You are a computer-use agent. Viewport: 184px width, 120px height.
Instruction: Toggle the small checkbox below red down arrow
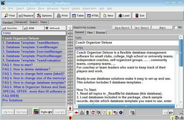tap(70, 113)
